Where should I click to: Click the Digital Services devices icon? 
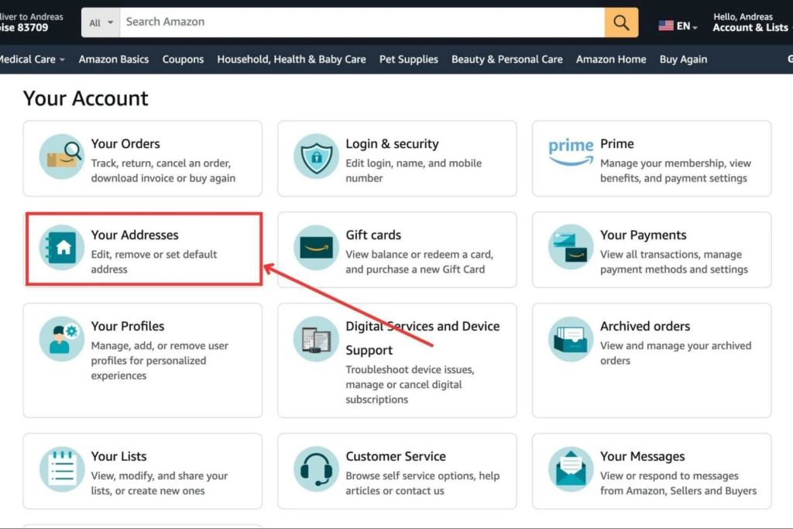(x=316, y=338)
